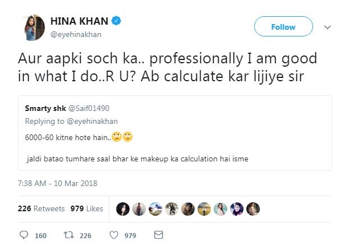Screen dimensions: 349x246
Task: Open the 226 Retweets list
Action: pos(41,208)
